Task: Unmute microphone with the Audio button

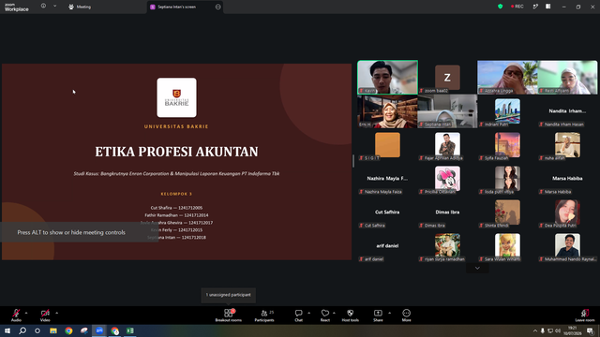Action: pyautogui.click(x=16, y=315)
